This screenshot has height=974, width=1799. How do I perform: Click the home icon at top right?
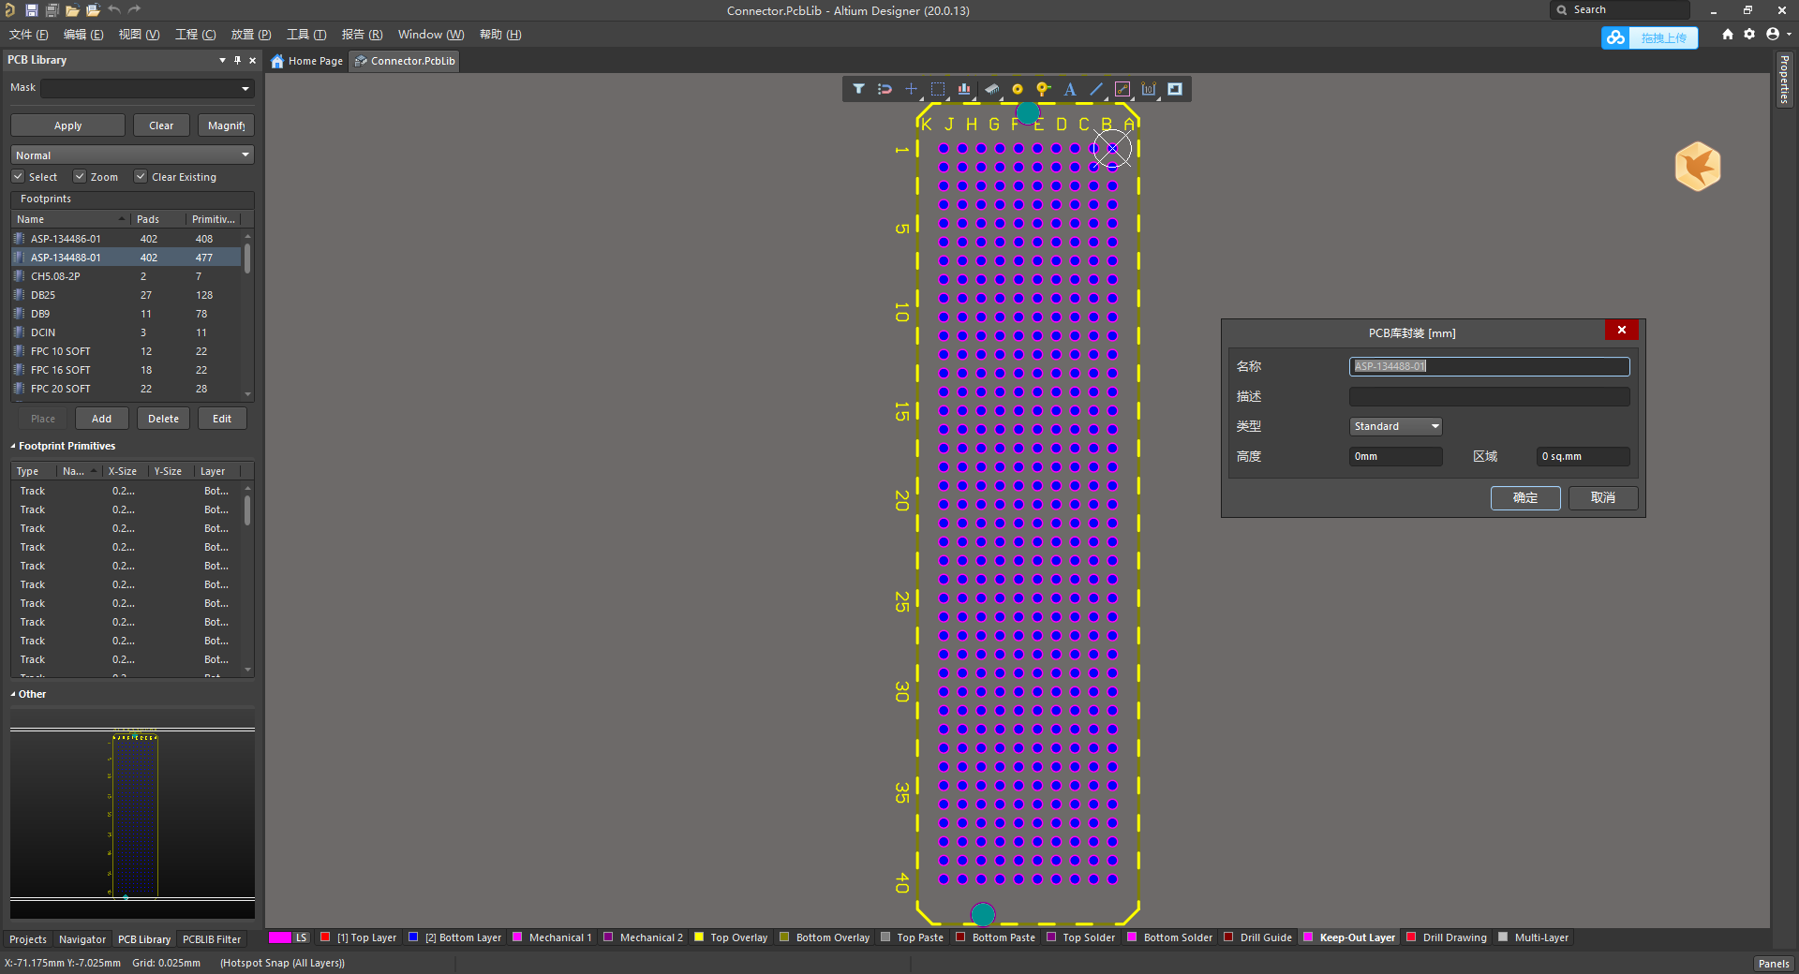click(1727, 35)
